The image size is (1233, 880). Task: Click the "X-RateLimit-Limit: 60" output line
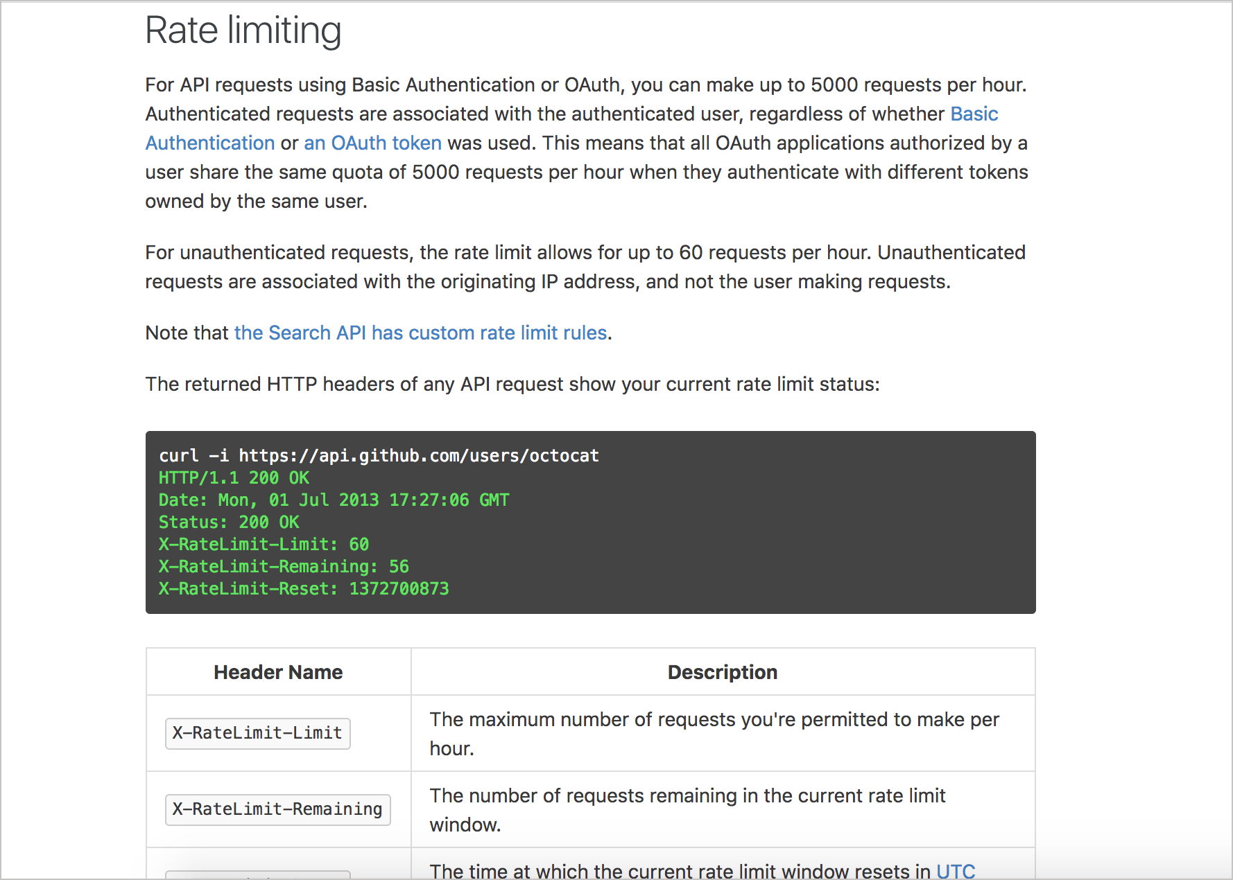pyautogui.click(x=264, y=545)
